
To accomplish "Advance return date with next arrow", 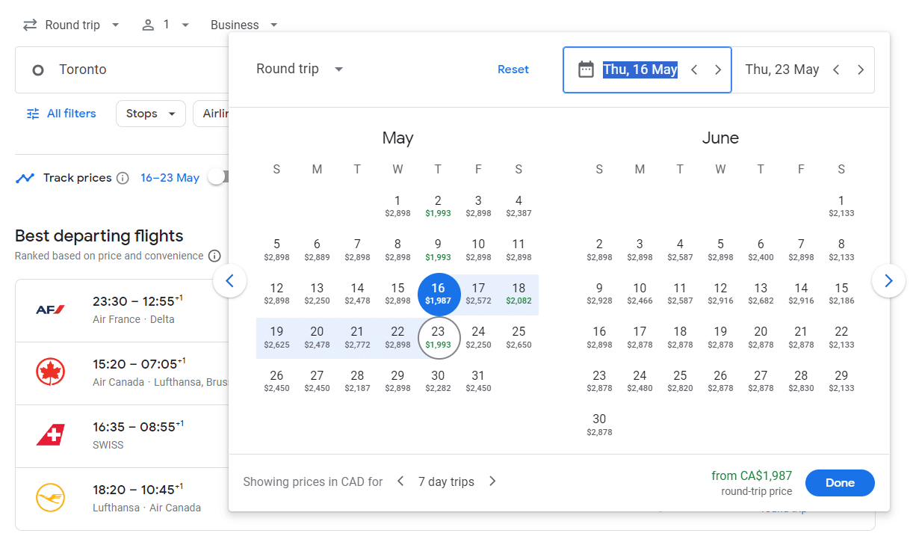I will pos(861,70).
